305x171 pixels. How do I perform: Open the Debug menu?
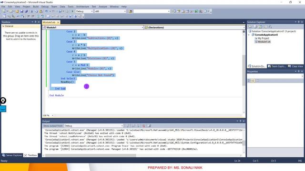(x=45, y=7)
